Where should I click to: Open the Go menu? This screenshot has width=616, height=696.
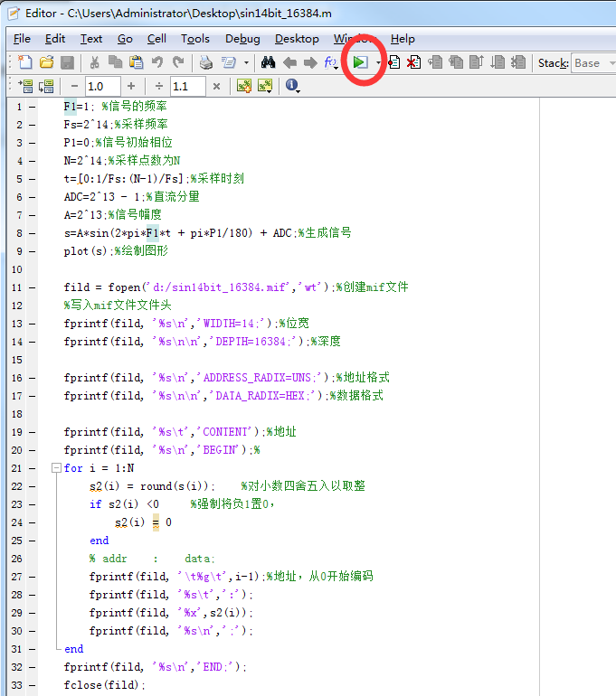click(x=125, y=39)
